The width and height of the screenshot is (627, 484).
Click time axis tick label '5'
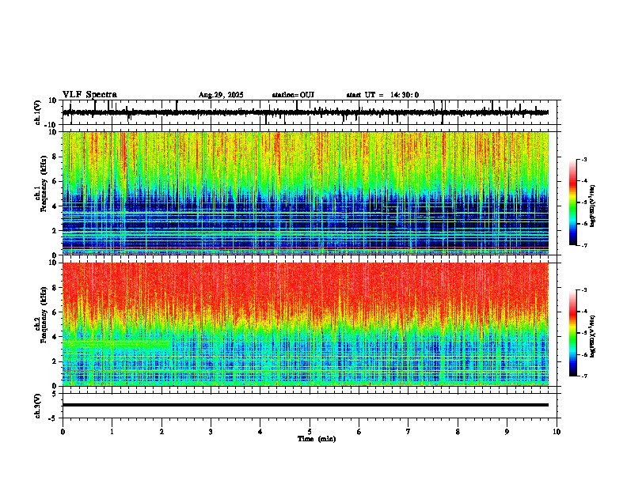[310, 432]
